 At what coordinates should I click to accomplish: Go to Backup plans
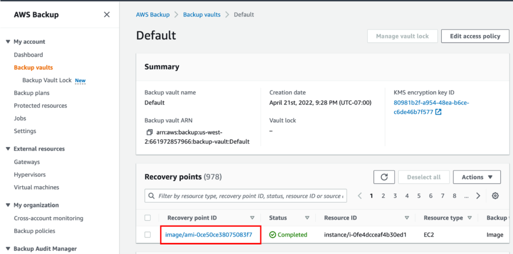tap(32, 93)
